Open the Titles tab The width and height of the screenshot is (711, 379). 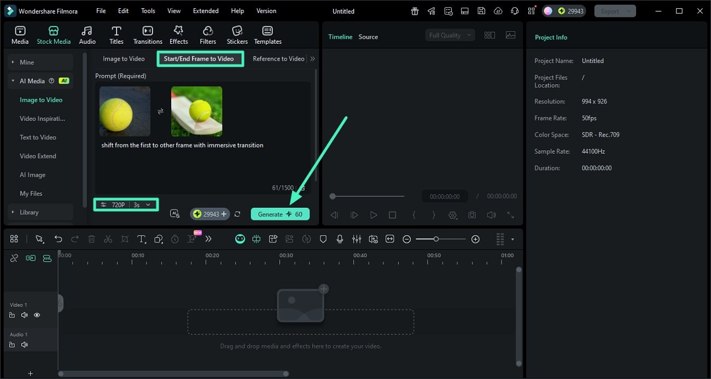pyautogui.click(x=116, y=35)
